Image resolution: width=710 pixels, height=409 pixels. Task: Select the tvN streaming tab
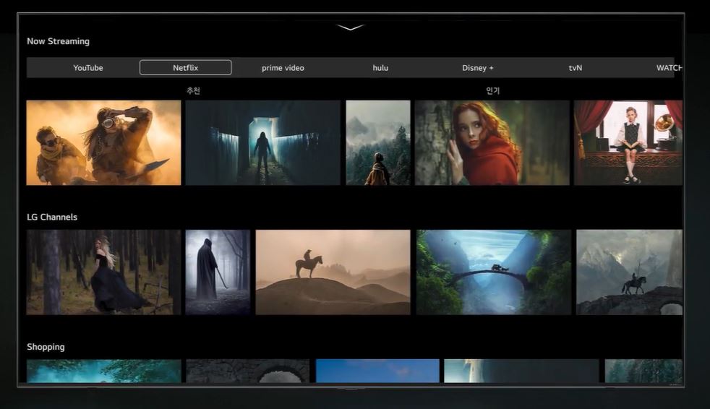pyautogui.click(x=576, y=68)
